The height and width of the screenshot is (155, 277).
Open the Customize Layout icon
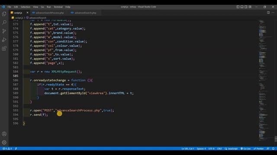click(250, 7)
